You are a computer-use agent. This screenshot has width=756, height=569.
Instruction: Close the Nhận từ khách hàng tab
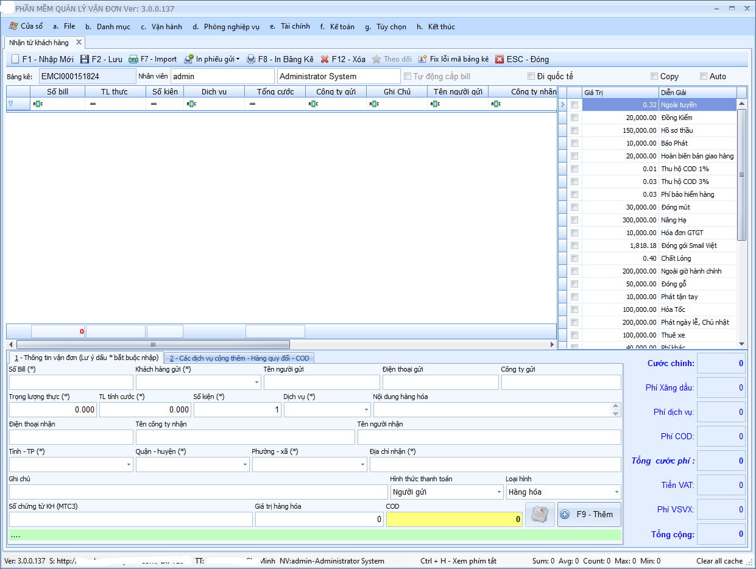coord(79,43)
